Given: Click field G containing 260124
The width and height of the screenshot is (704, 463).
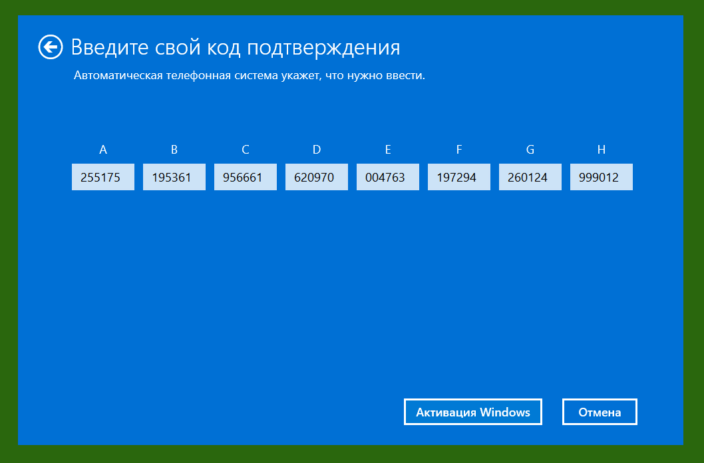Looking at the screenshot, I should click(530, 177).
